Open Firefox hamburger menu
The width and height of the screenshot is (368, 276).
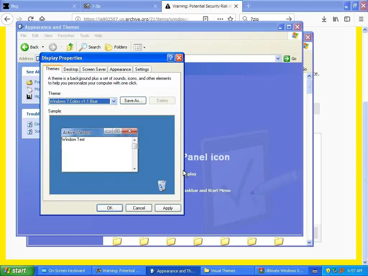(361, 19)
